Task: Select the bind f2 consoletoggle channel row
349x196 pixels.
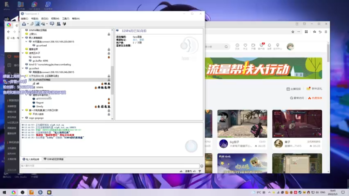Action: [x=50, y=64]
